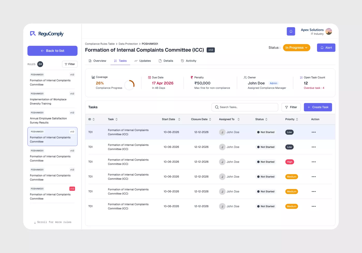Click the Overdue task : 4 text
This screenshot has height=253, width=362.
(x=314, y=88)
